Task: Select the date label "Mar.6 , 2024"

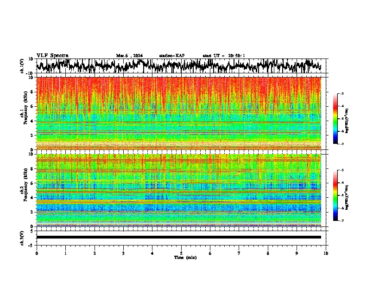Action: [129, 56]
